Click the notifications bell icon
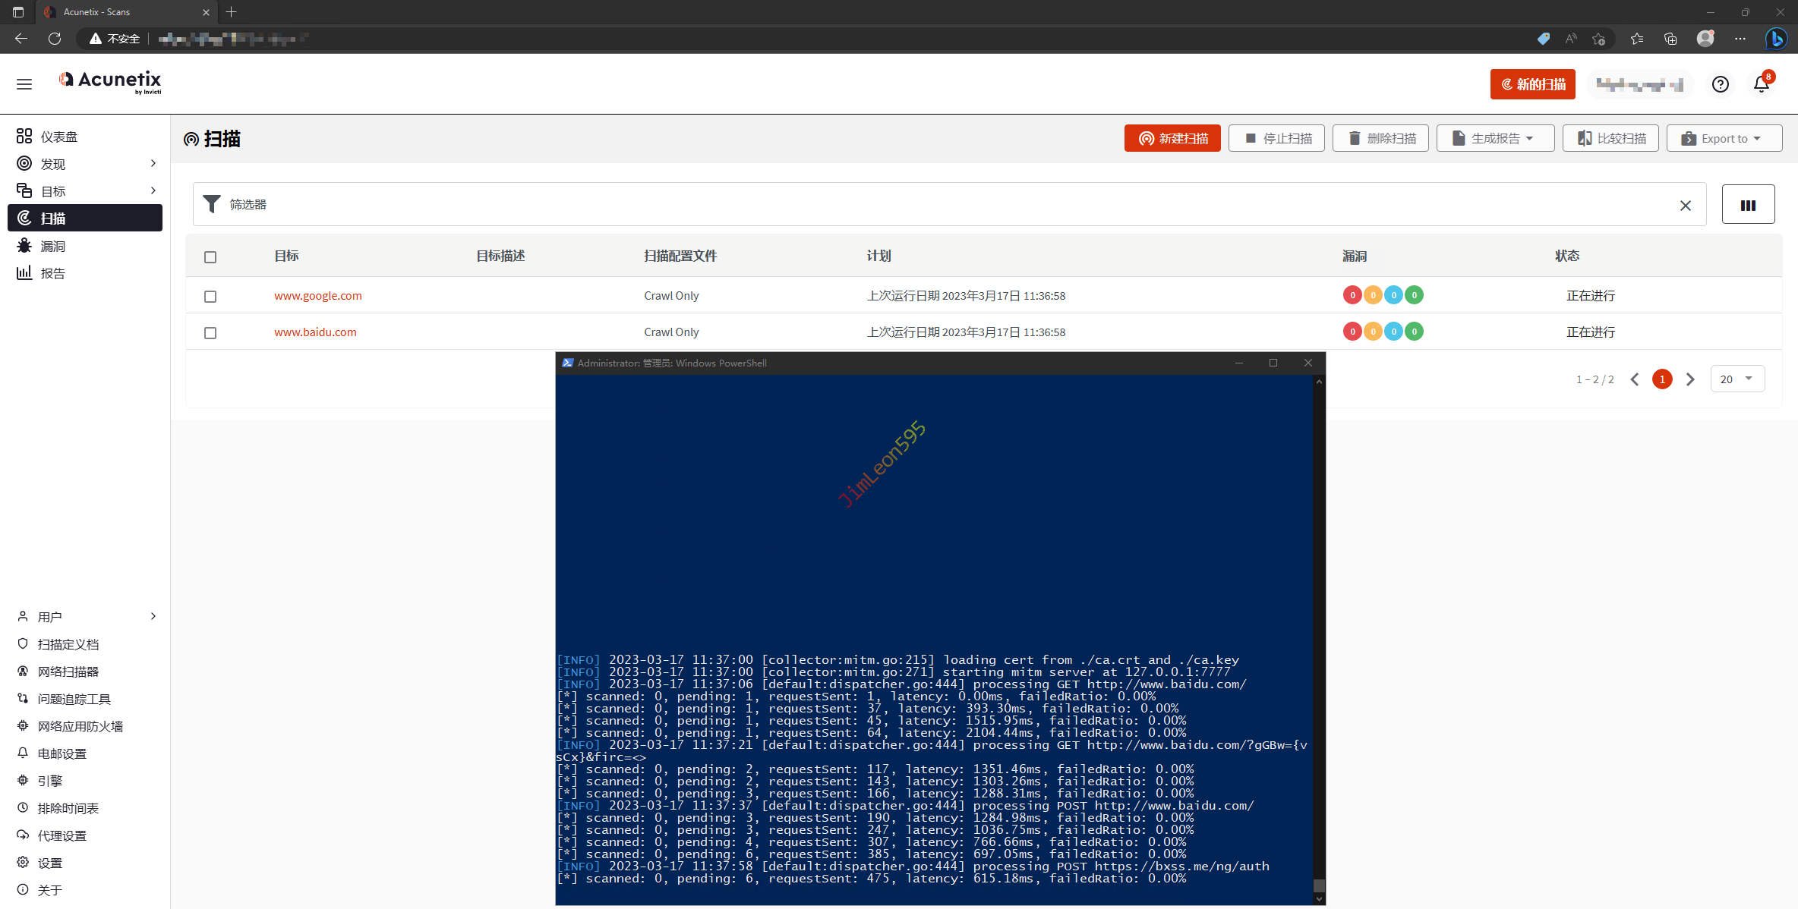Image resolution: width=1798 pixels, height=909 pixels. [x=1762, y=84]
